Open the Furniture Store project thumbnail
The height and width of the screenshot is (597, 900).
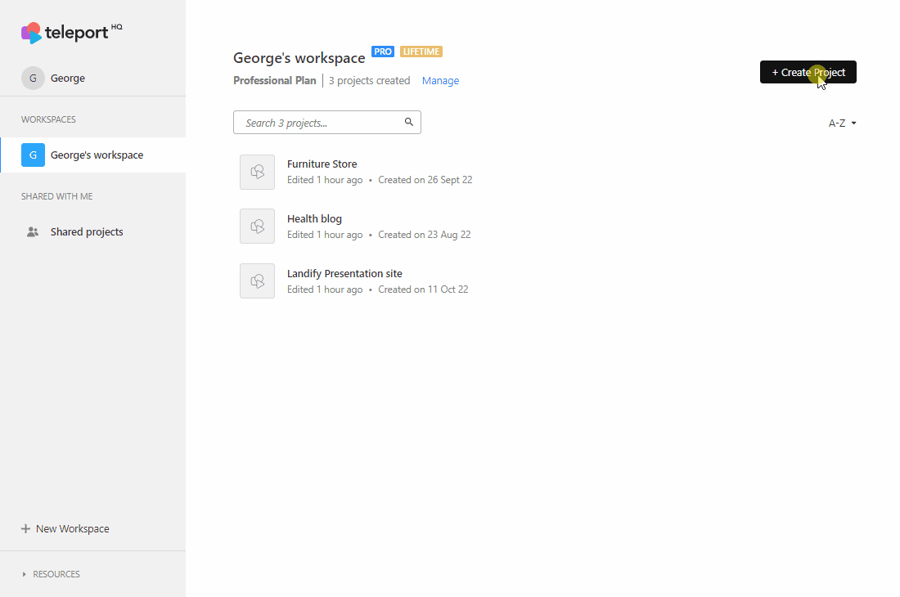click(257, 172)
